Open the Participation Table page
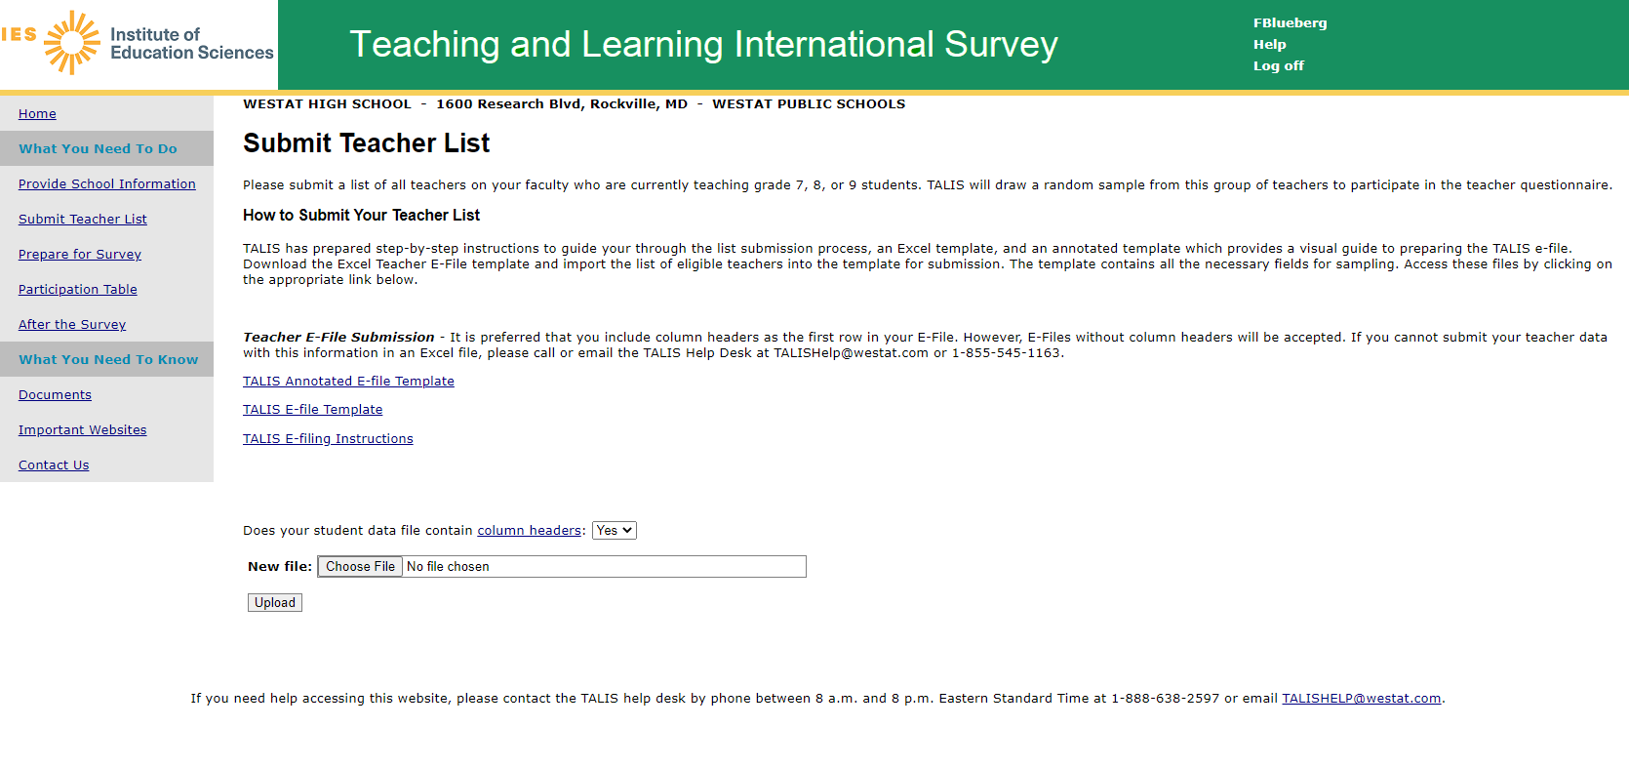The image size is (1629, 768). (x=77, y=290)
